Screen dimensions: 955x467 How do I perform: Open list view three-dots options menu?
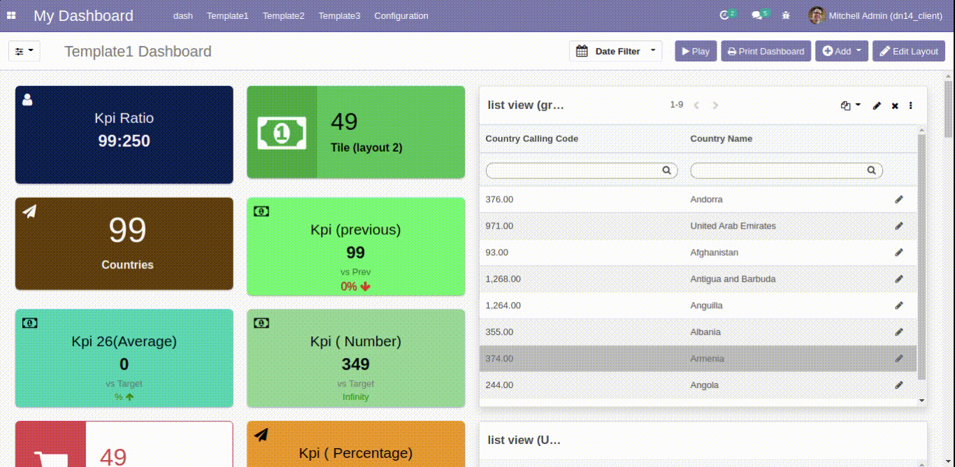click(x=911, y=106)
